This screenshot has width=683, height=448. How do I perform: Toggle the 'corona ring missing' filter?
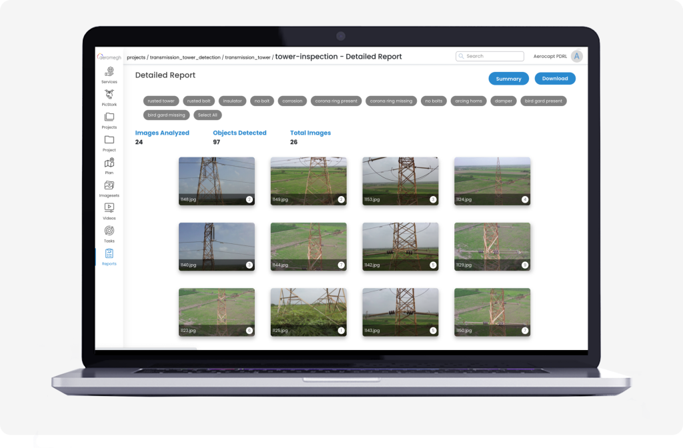(392, 101)
